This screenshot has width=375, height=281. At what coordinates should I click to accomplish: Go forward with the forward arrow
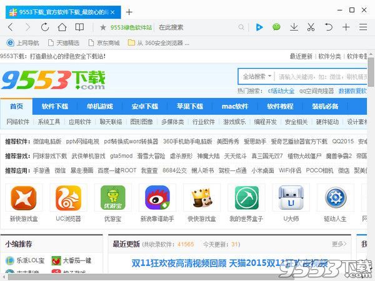pos(27,27)
